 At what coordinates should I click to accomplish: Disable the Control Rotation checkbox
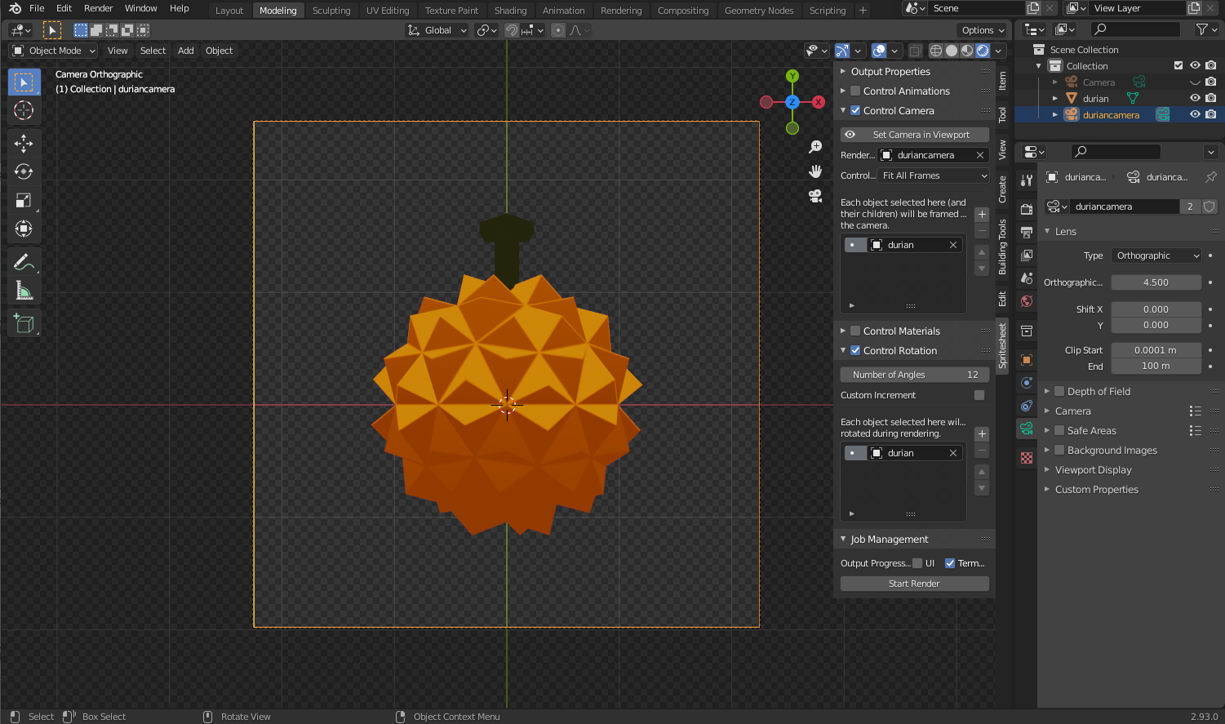point(855,350)
